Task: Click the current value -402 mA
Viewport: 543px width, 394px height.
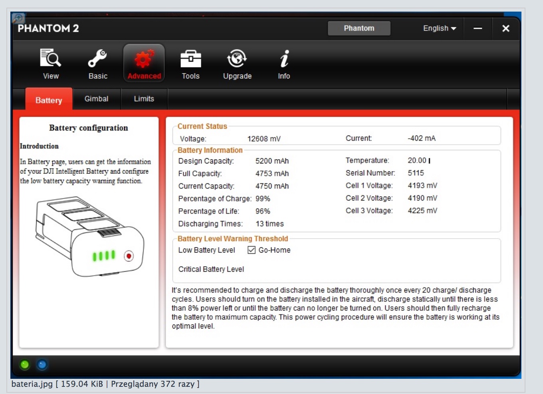Action: click(422, 138)
